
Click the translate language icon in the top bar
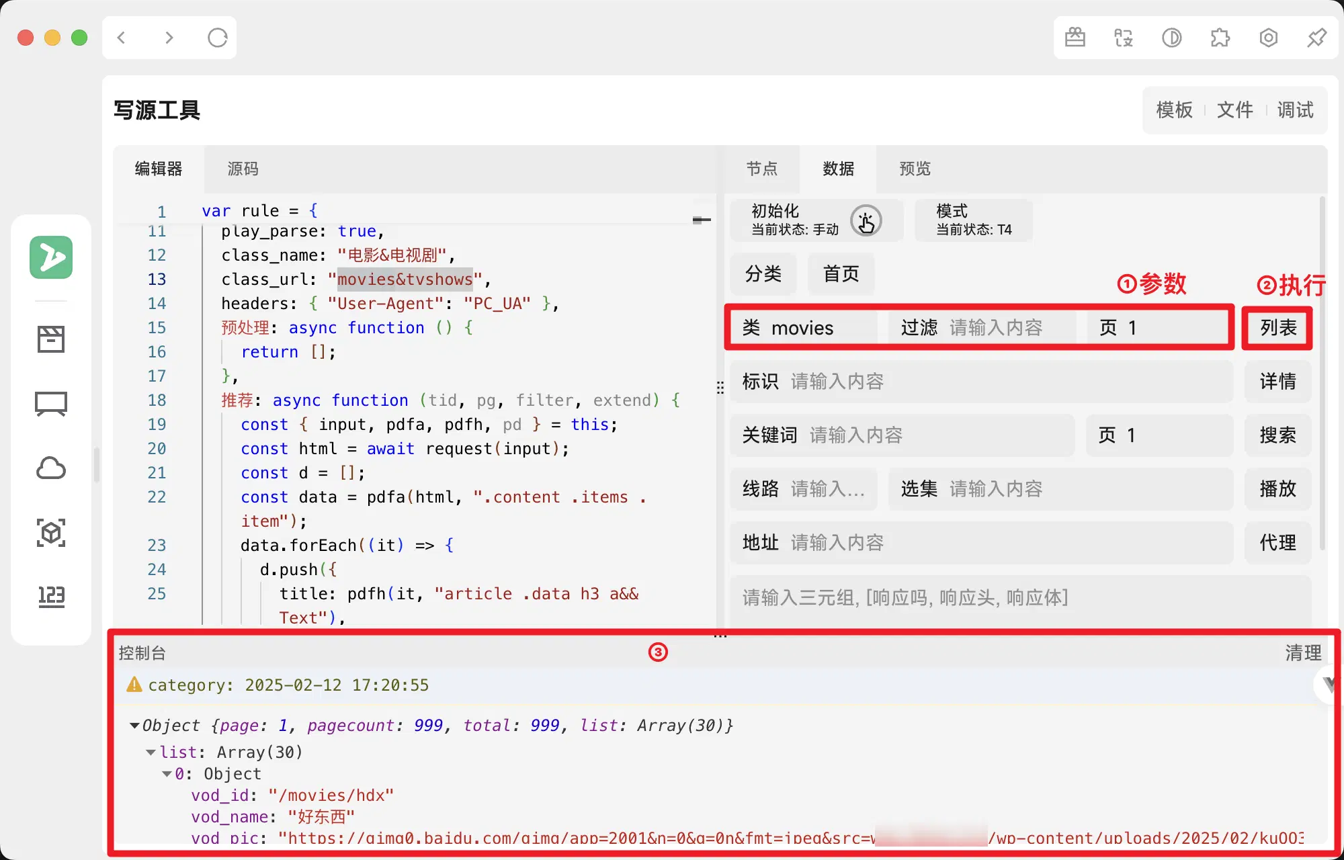[x=1124, y=38]
